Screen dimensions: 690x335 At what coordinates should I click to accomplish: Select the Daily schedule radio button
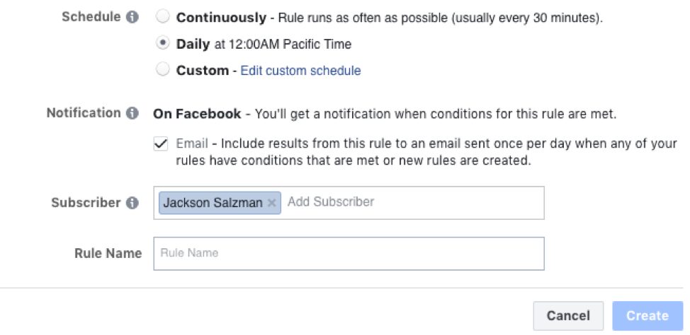click(x=163, y=44)
